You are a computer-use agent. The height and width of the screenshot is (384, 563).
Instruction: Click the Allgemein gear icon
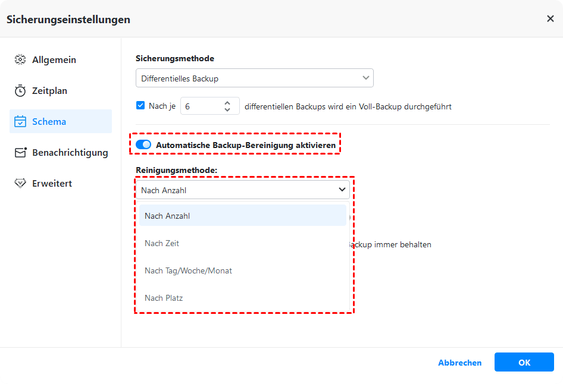20,60
